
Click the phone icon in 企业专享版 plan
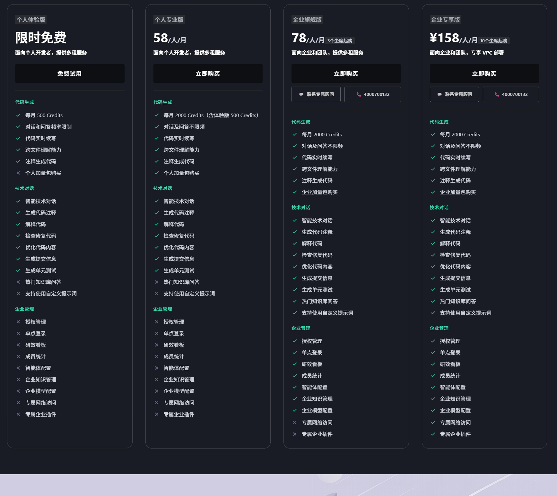(x=497, y=94)
